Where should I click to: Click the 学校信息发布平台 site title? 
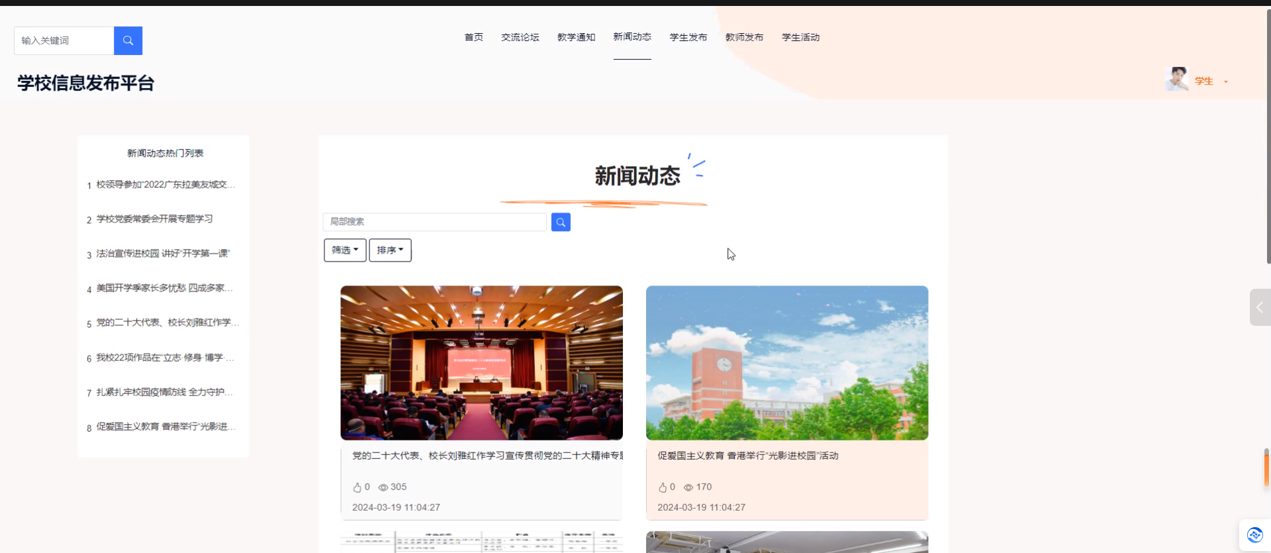86,83
